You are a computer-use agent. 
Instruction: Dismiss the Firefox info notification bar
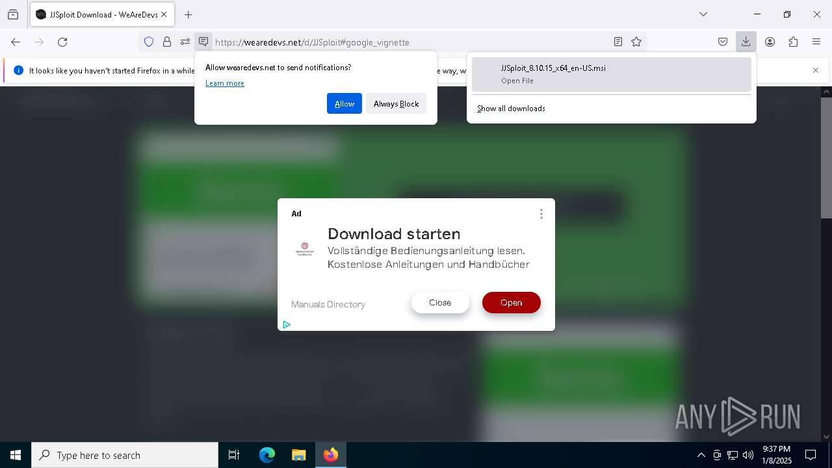(816, 70)
